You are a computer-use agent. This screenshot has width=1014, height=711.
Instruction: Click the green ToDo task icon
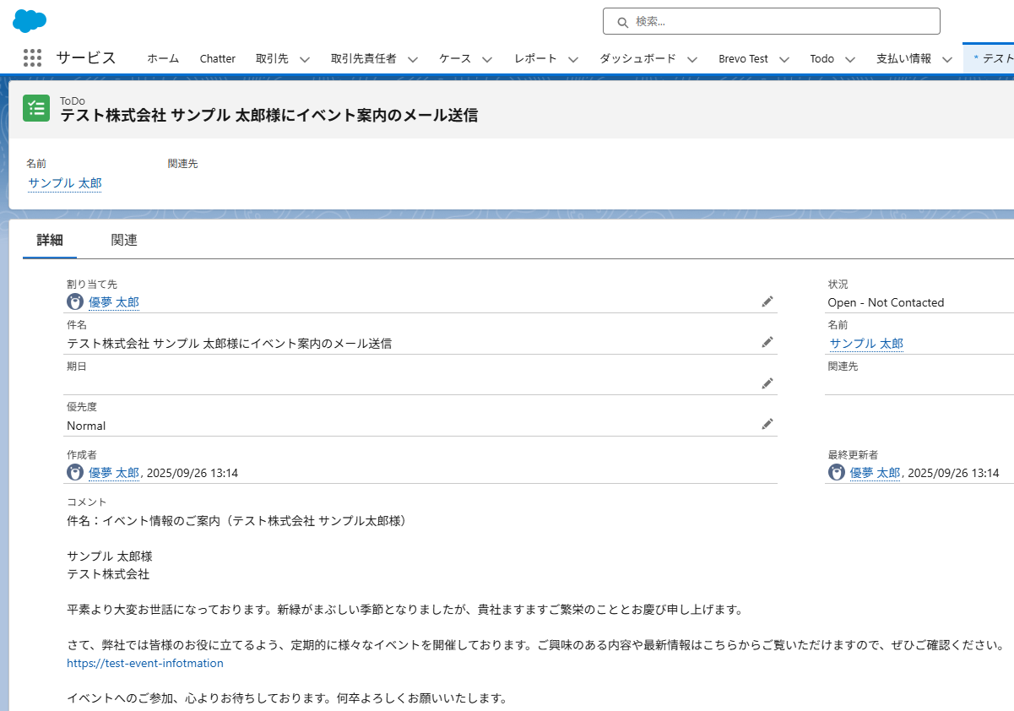click(x=36, y=107)
